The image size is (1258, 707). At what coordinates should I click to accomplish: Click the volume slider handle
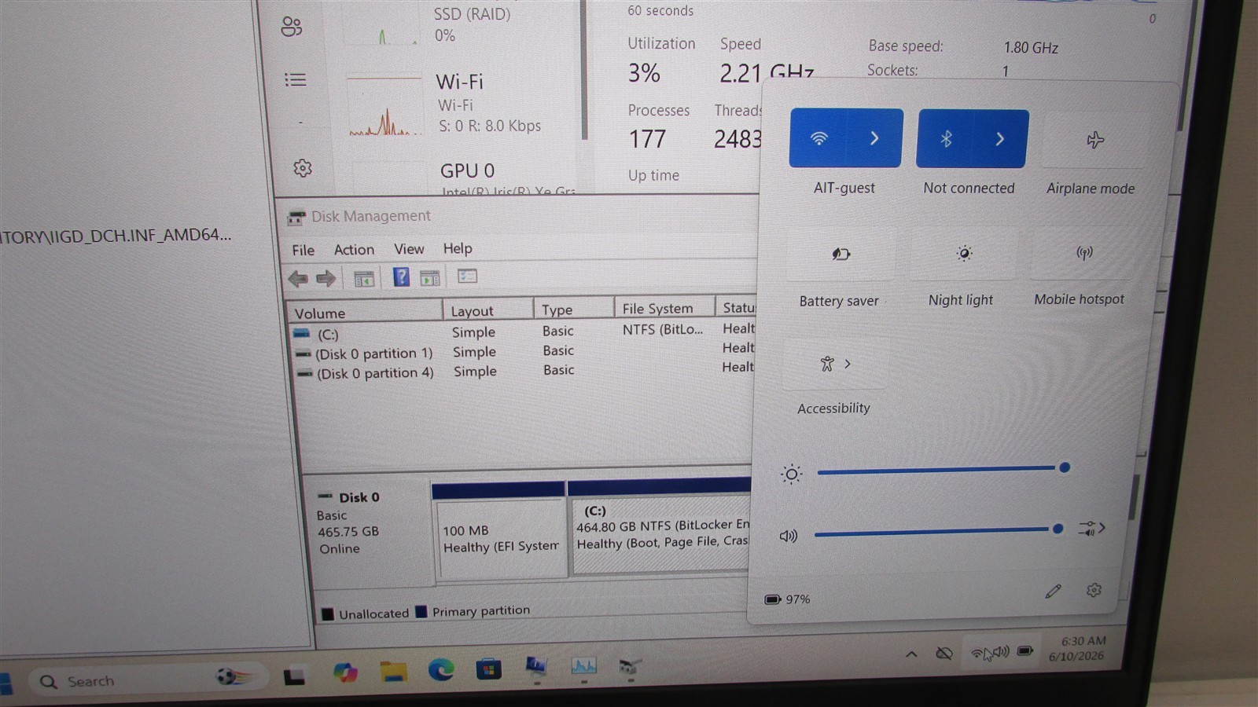pyautogui.click(x=1058, y=529)
